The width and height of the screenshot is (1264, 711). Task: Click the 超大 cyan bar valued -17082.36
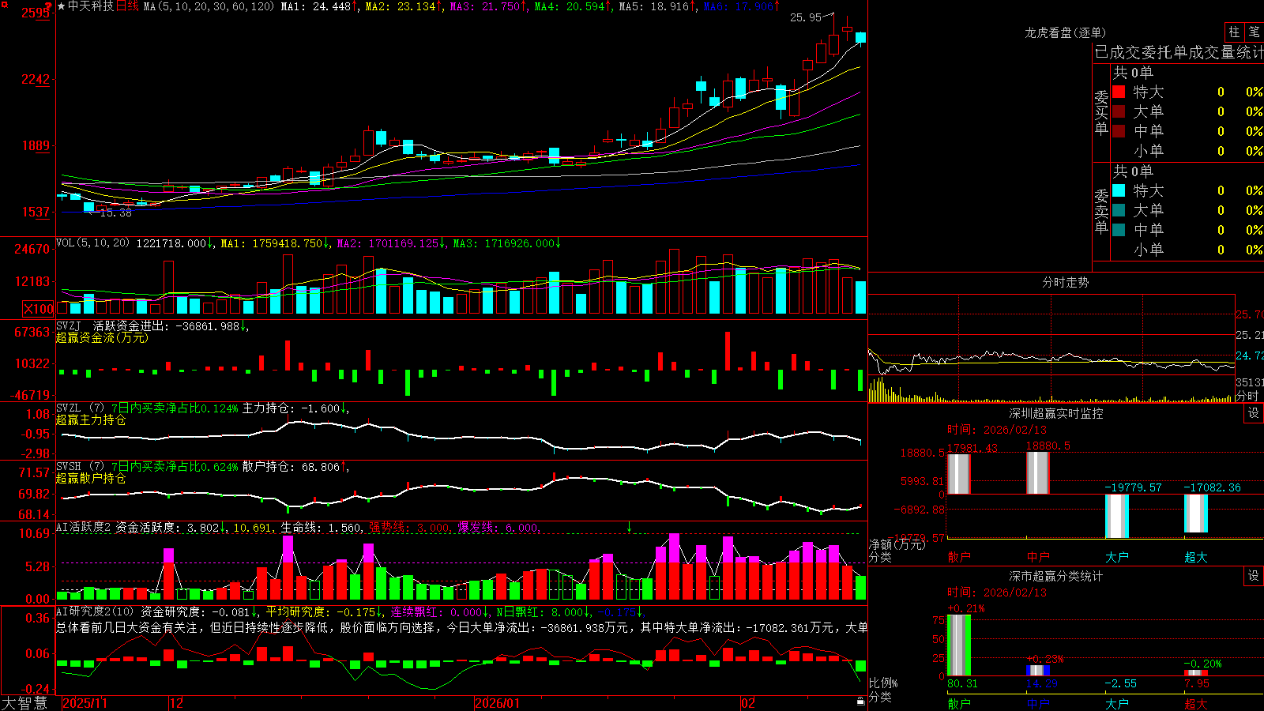[1195, 513]
